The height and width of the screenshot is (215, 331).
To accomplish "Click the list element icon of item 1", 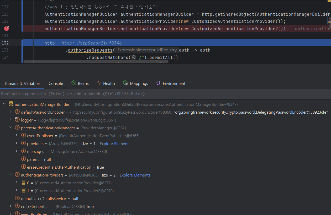I will click(23, 191).
